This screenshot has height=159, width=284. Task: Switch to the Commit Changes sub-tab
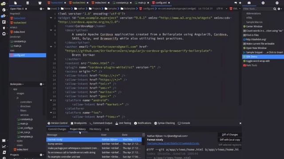57,129
